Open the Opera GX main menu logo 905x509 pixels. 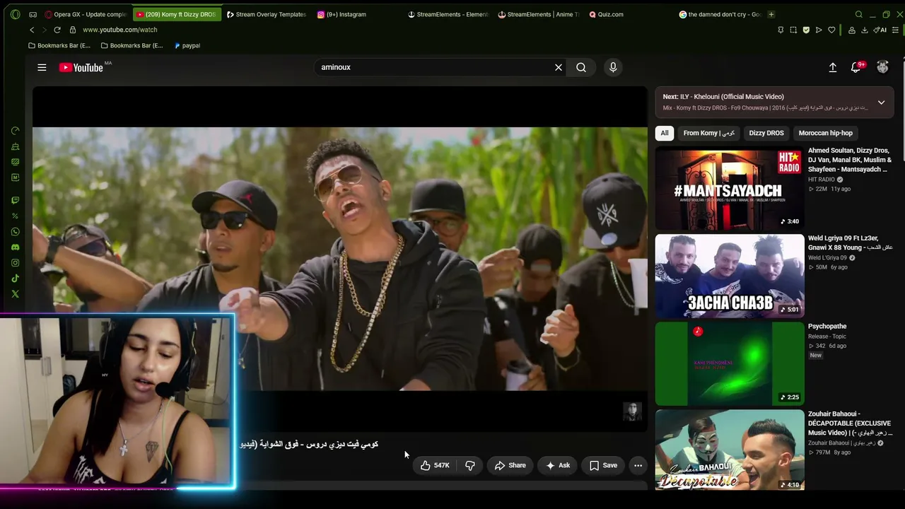pyautogui.click(x=16, y=14)
